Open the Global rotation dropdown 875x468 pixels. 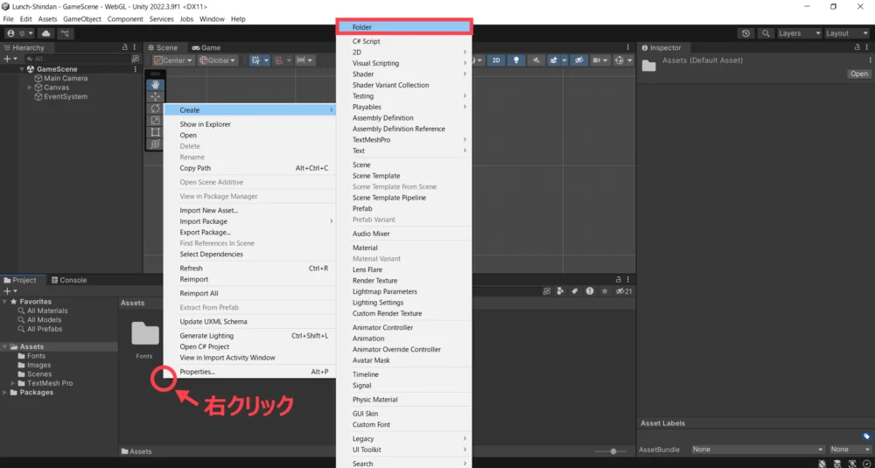(218, 60)
